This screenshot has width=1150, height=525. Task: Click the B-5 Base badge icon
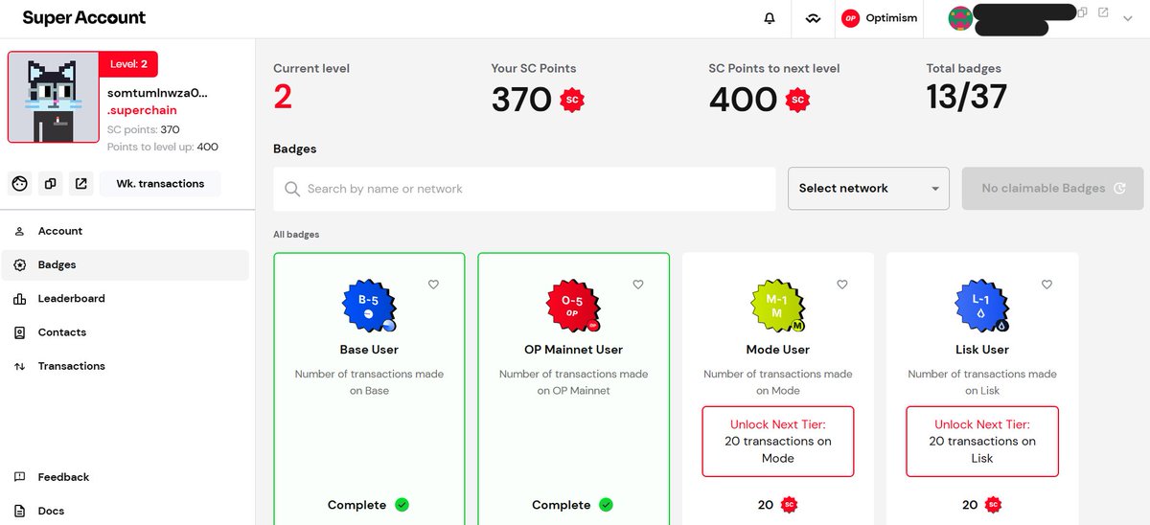(370, 306)
